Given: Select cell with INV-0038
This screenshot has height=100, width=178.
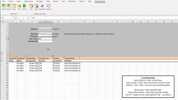Looking at the screenshot, I should [x=21, y=66].
